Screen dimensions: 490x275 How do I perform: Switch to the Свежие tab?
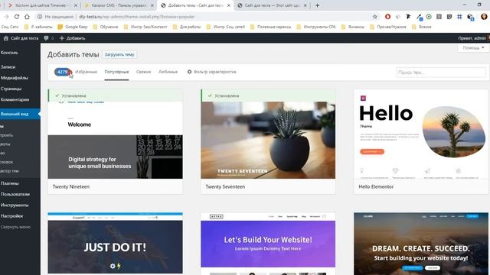point(143,72)
